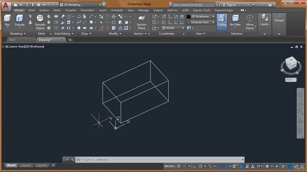Click the Open file icon in quick access toolbar

point(21,5)
